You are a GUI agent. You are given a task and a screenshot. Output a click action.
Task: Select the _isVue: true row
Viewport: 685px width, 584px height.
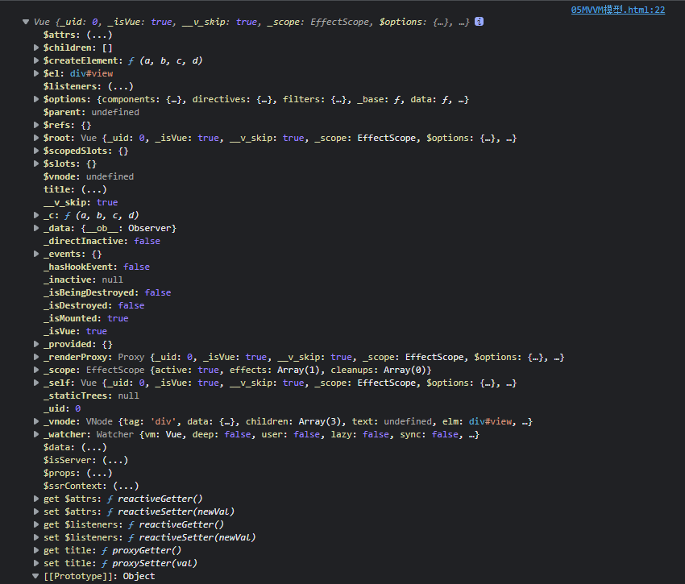[75, 331]
